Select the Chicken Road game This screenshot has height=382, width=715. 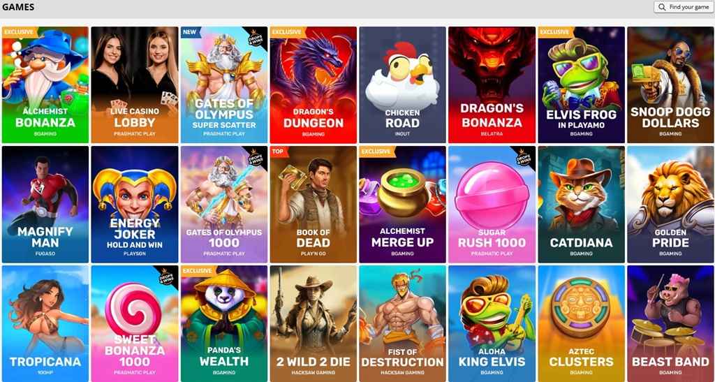click(x=403, y=85)
